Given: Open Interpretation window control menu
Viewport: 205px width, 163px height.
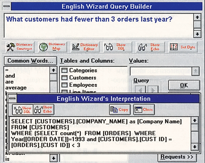Looking at the screenshot, I should pos(12,98).
